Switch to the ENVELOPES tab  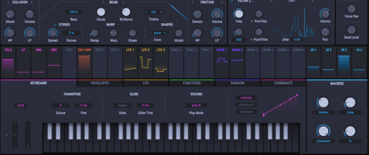[100, 83]
